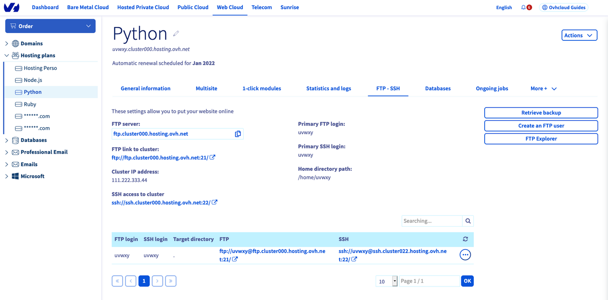This screenshot has height=300, width=608.
Task: Open the three-dot menu for uvwxy
Action: coord(465,255)
